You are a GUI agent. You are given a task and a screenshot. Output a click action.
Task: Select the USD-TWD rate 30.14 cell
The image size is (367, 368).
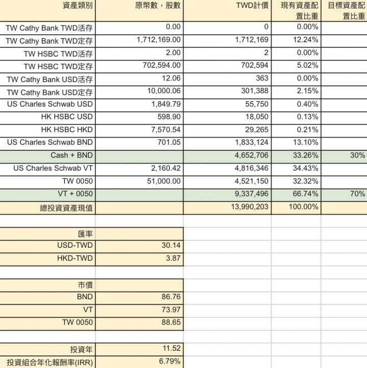(x=139, y=246)
